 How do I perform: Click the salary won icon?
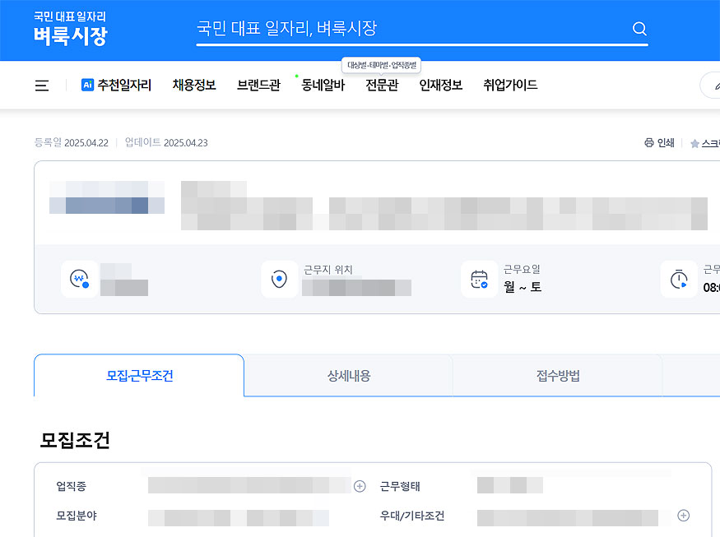80,279
